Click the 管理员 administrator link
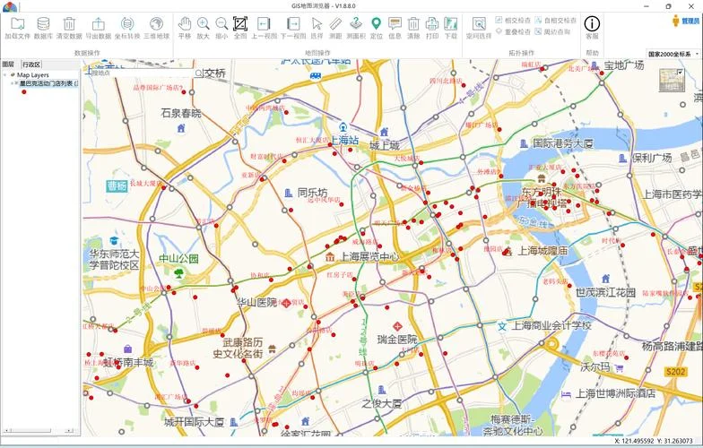Screen dimensions: 703x448 pos(685,21)
